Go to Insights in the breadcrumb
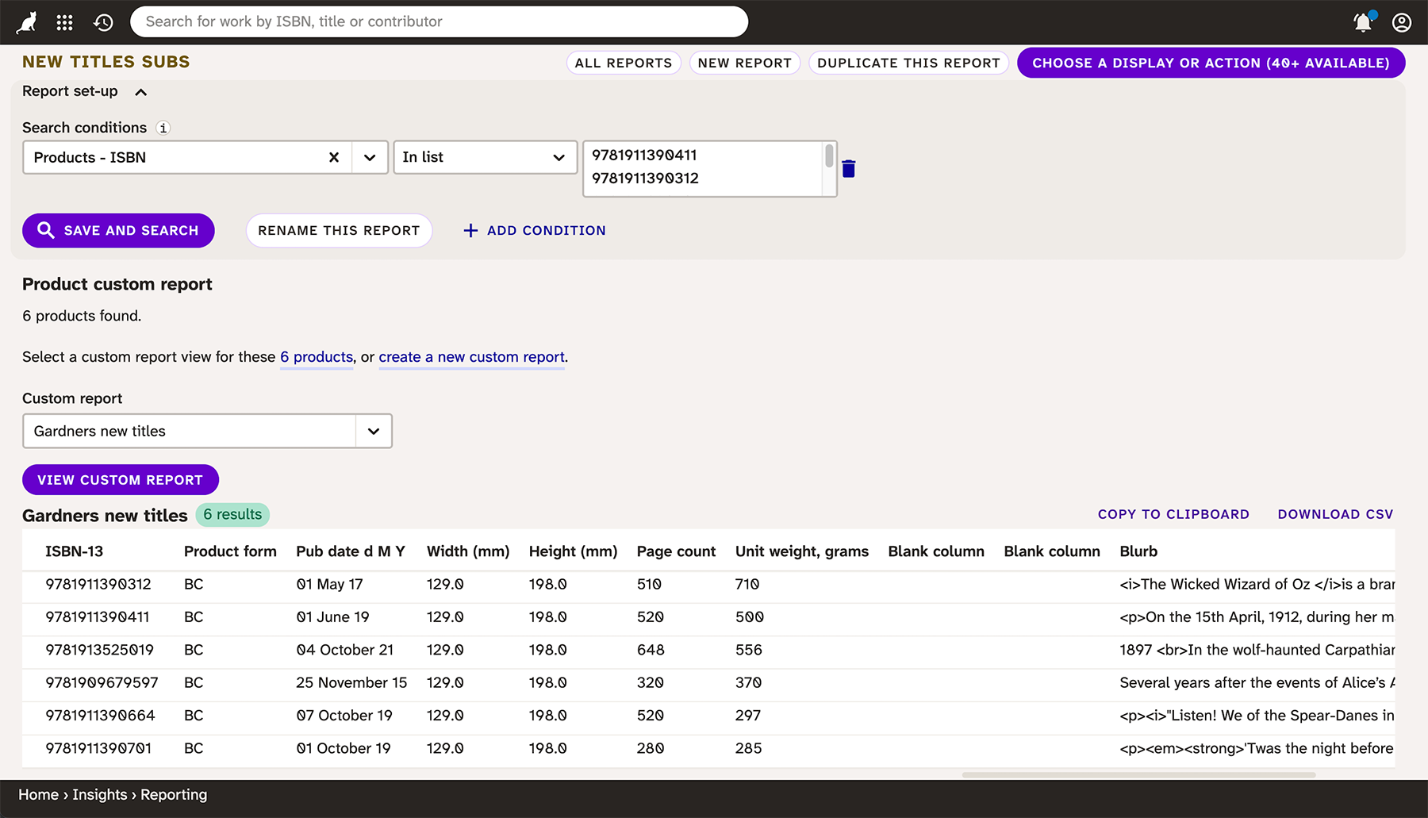The image size is (1428, 818). pyautogui.click(x=100, y=794)
